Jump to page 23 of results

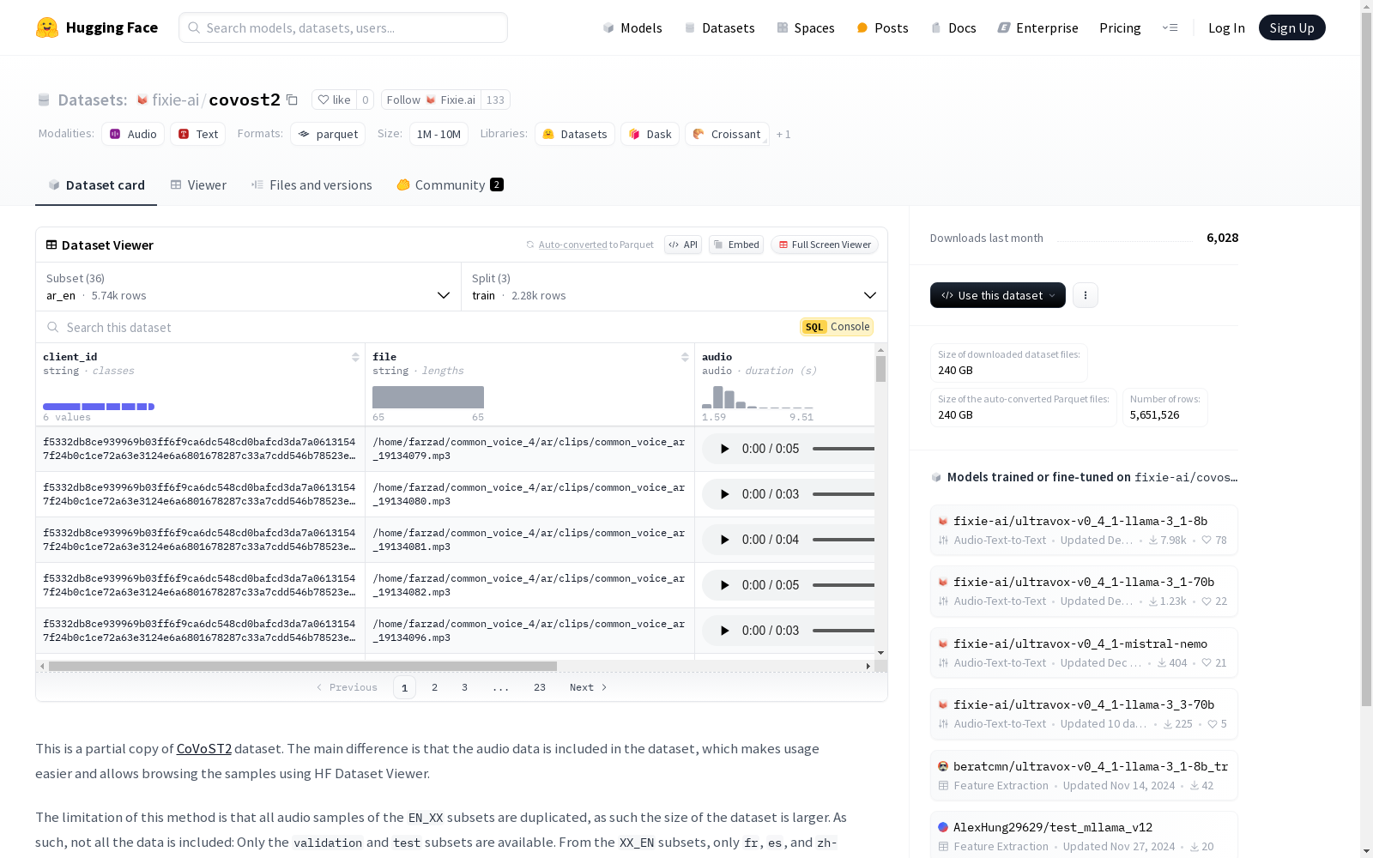(x=540, y=687)
